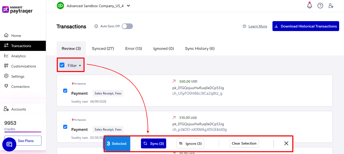Open the help question mark icon

[320, 5]
